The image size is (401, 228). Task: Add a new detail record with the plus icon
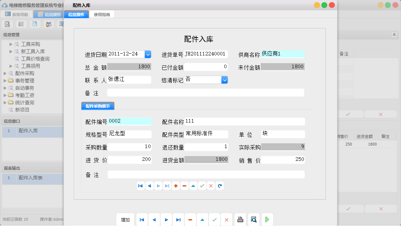(x=176, y=186)
